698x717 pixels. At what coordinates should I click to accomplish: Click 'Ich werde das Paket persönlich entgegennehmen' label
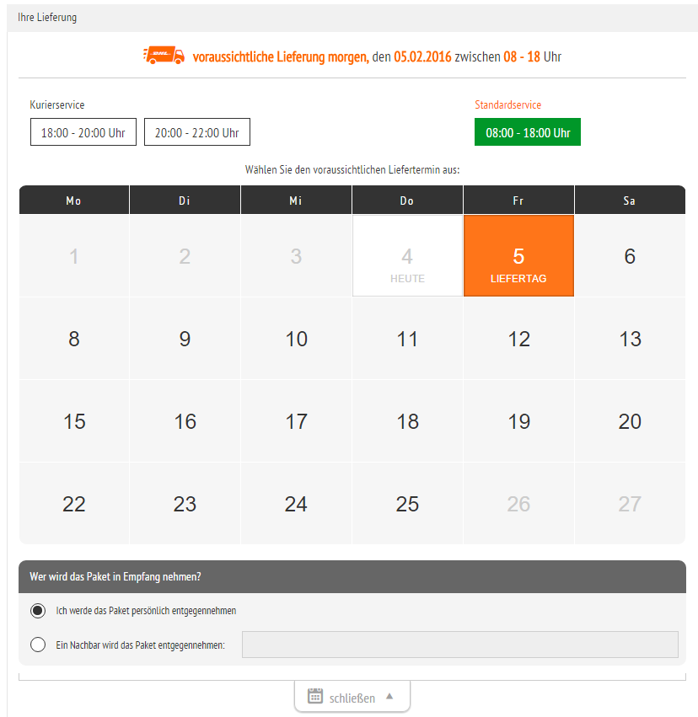[x=146, y=611]
